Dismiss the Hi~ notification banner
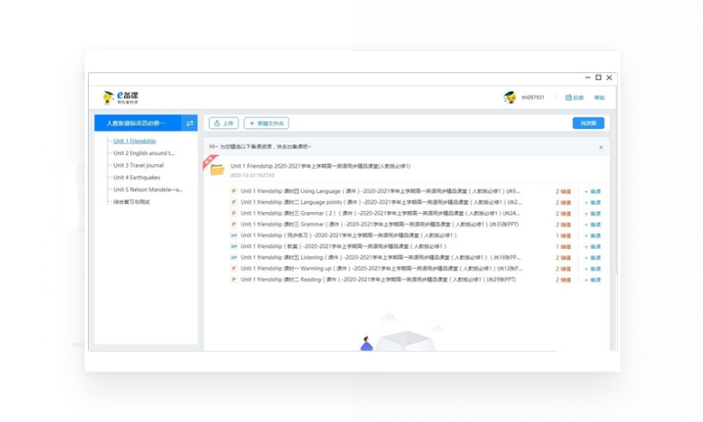 click(x=600, y=148)
